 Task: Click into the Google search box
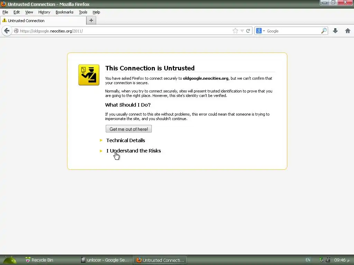click(x=293, y=31)
